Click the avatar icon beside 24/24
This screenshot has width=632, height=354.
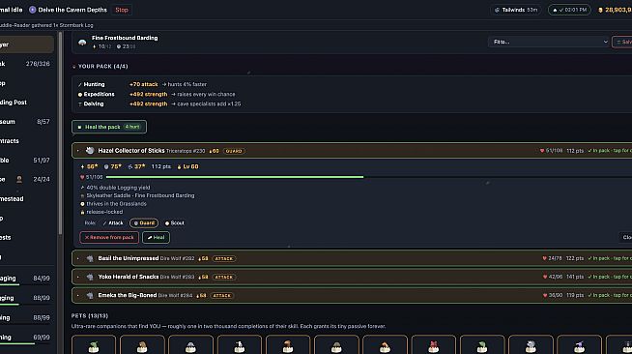pyautogui.click(x=19, y=180)
